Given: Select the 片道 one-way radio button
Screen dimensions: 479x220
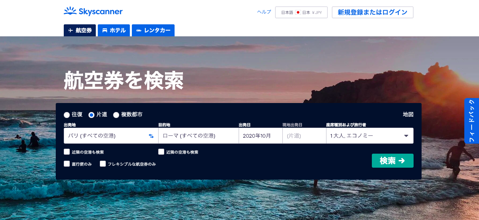Looking at the screenshot, I should (91, 115).
